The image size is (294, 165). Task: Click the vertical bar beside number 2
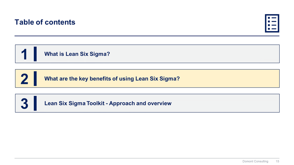pyautogui.click(x=35, y=78)
